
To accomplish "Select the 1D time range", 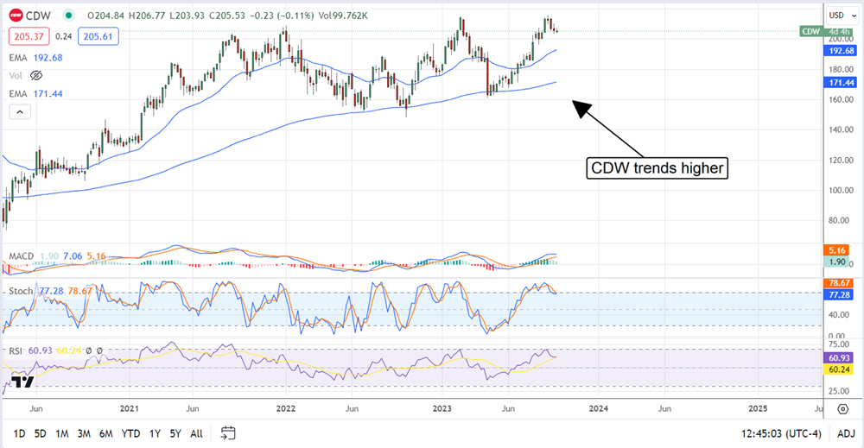I will (19, 433).
